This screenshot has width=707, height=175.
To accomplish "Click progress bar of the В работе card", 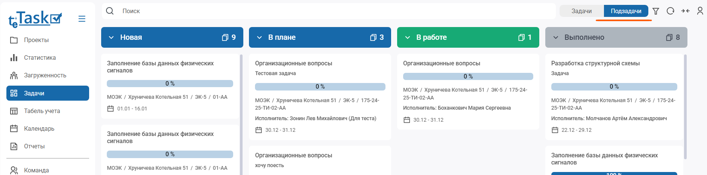I will [x=468, y=77].
